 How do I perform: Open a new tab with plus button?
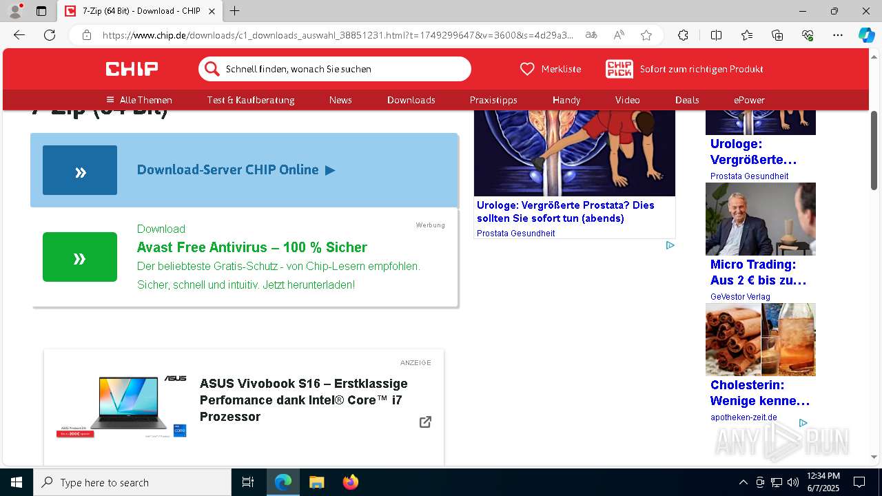click(x=235, y=11)
